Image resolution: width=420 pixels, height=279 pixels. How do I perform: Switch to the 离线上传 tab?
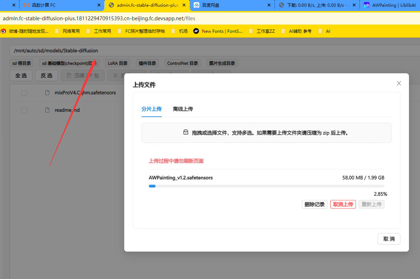click(183, 109)
